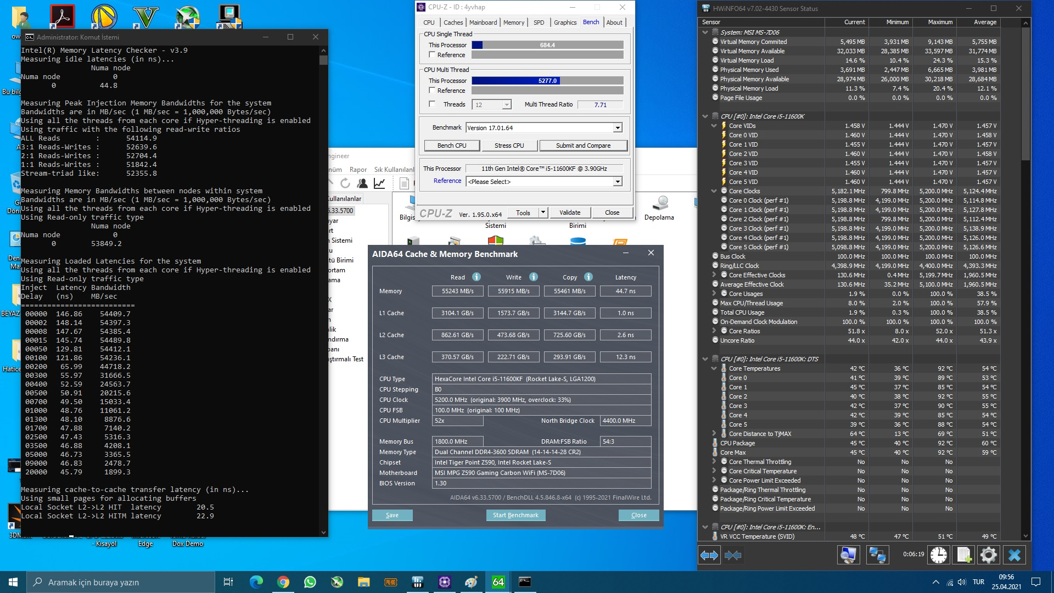Click the Read info icon in AIDA64 benchmark
Viewport: 1054px width, 593px height.
pos(476,277)
